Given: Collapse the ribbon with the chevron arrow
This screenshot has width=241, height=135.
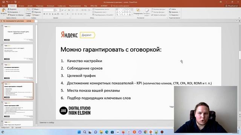Looking at the screenshot, I should point(239,18).
